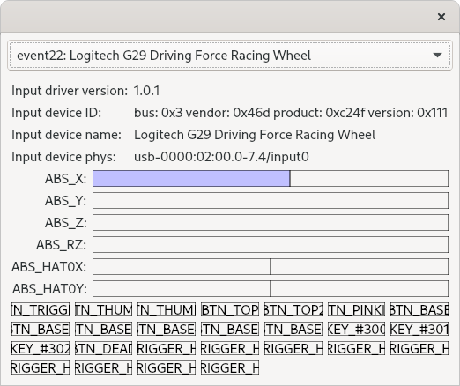Click the ABS_HAT0X axis bar

tap(271, 266)
